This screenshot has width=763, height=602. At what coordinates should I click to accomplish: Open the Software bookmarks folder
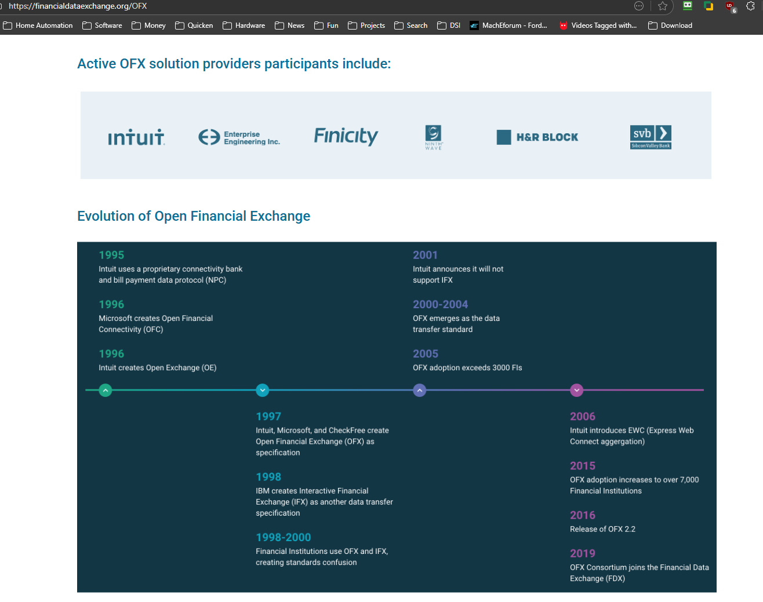[x=103, y=25]
